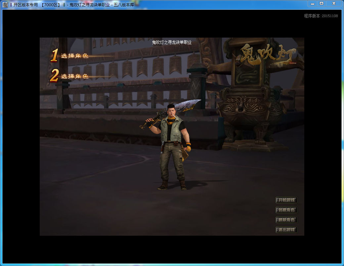This screenshot has width=344, height=266.
Task: Click the app icon in the title bar
Action: point(5,5)
